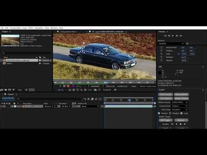Click the Info panel color swatch
Image resolution: width=207 pixels, height=155 pixels.
pyautogui.click(x=160, y=73)
